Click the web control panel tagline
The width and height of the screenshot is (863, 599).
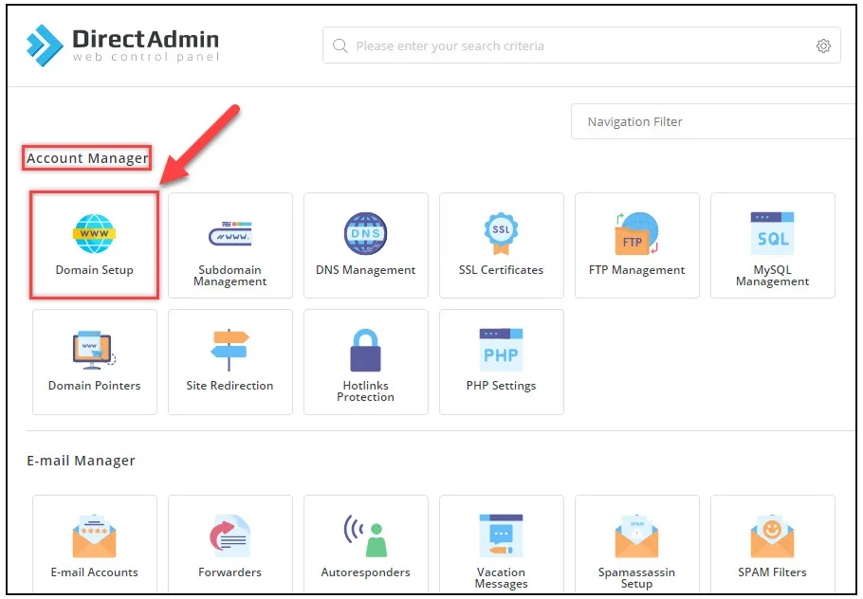(146, 57)
